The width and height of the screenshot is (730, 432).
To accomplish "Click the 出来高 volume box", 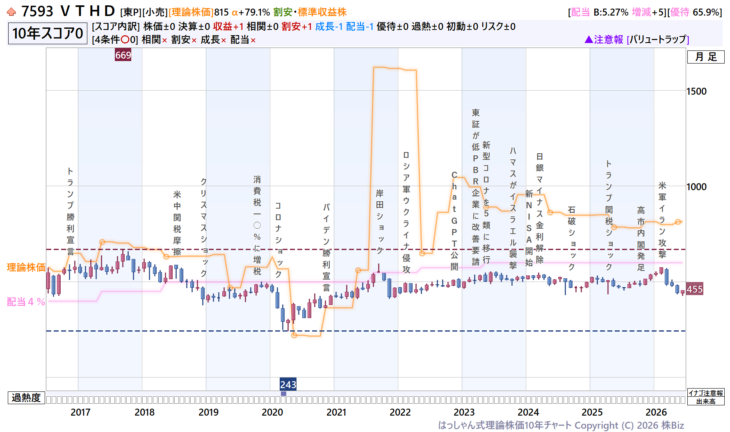I will point(706,401).
